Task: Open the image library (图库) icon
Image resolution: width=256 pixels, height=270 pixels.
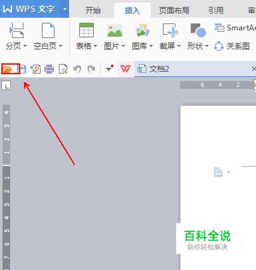Action: pyautogui.click(x=142, y=30)
